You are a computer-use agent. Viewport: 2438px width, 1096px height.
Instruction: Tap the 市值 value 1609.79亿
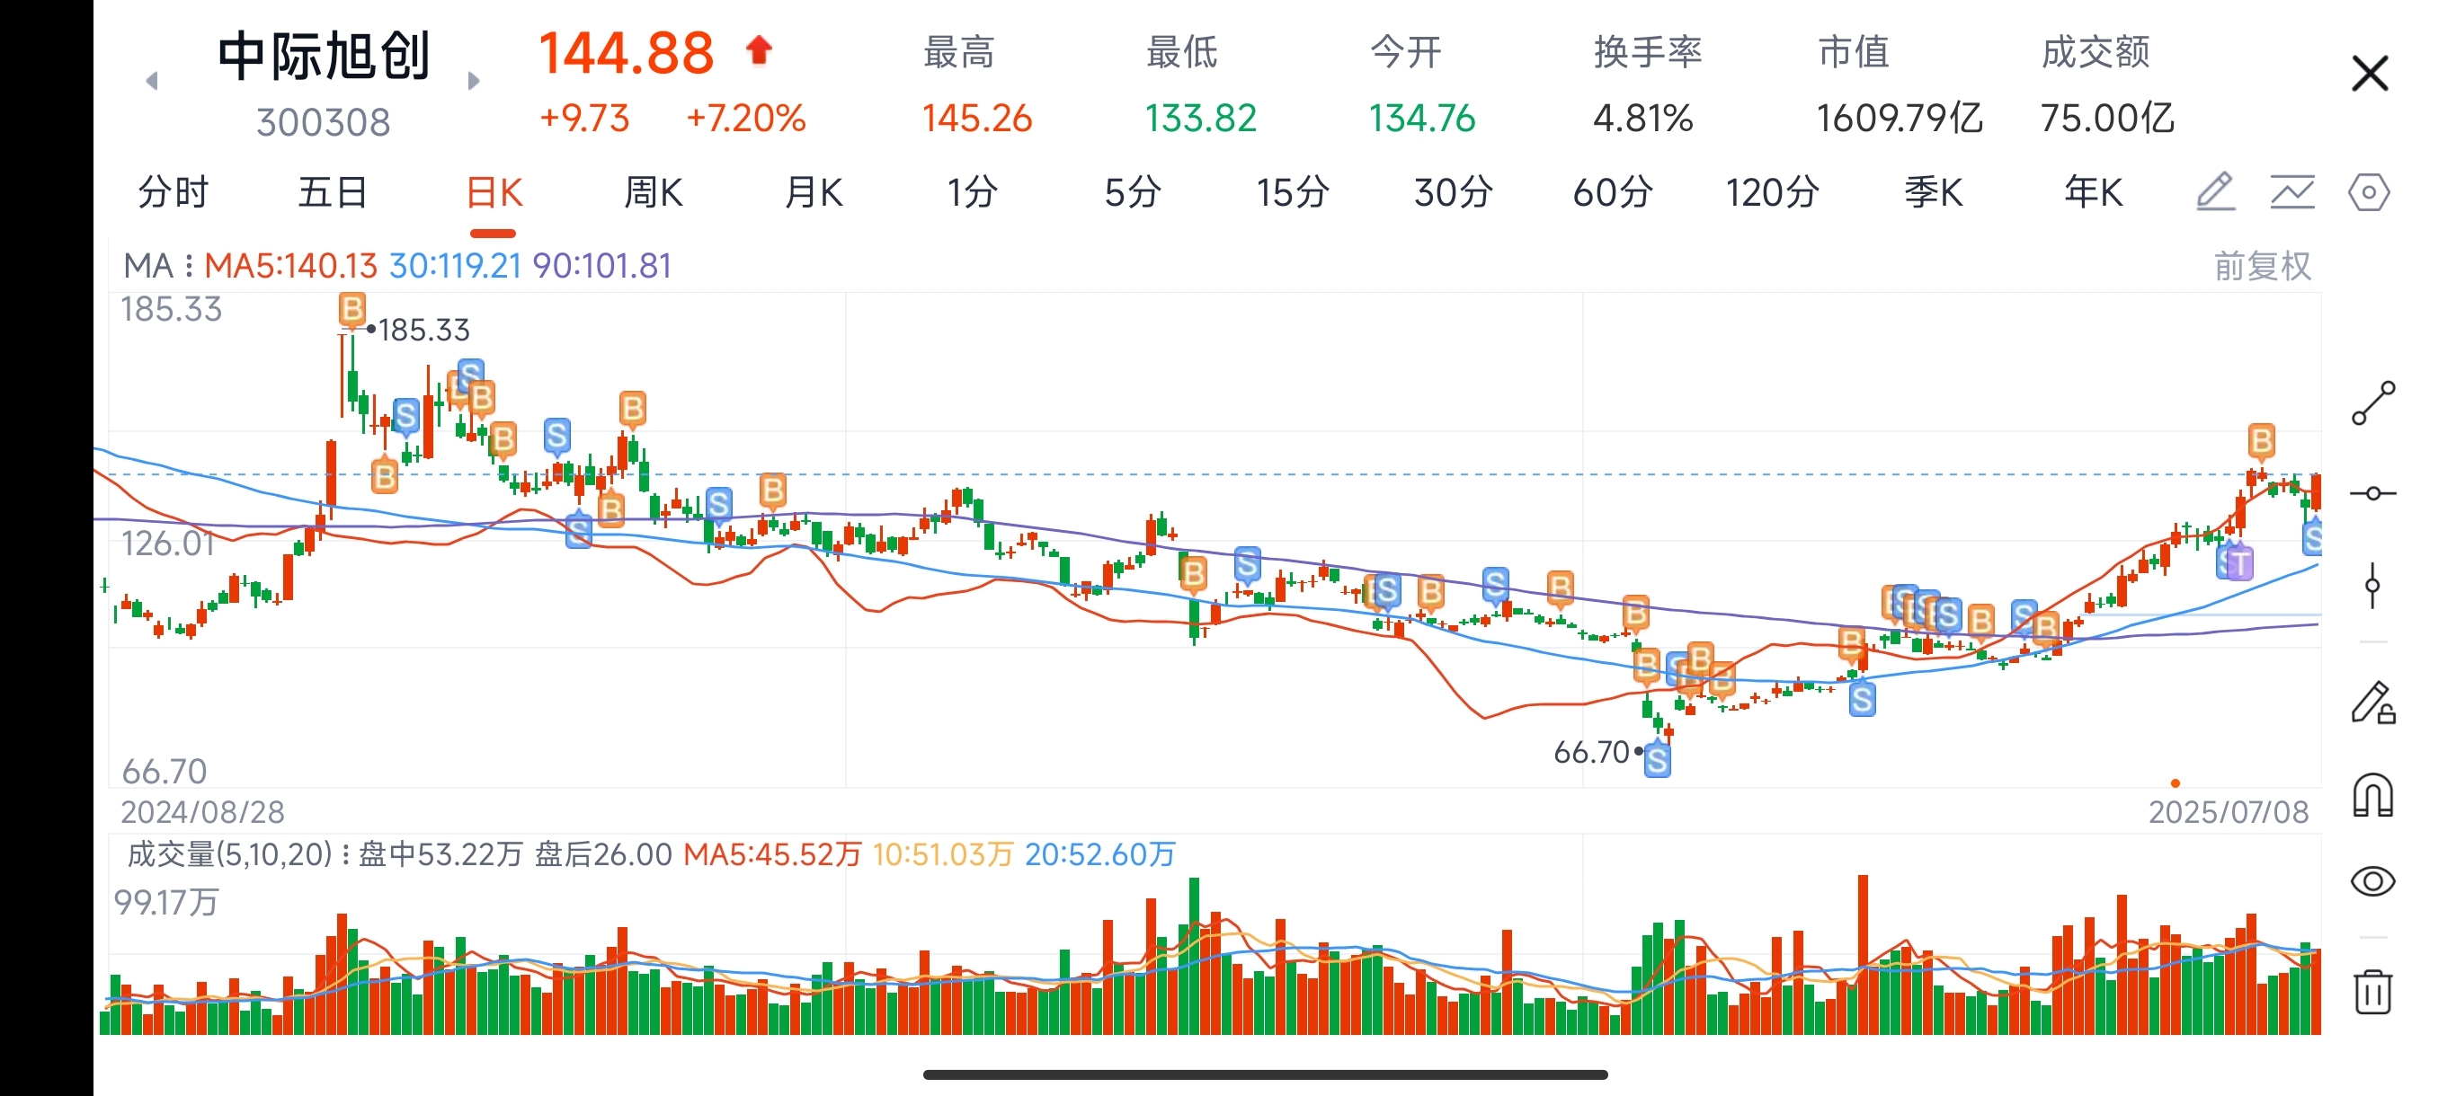point(1900,119)
